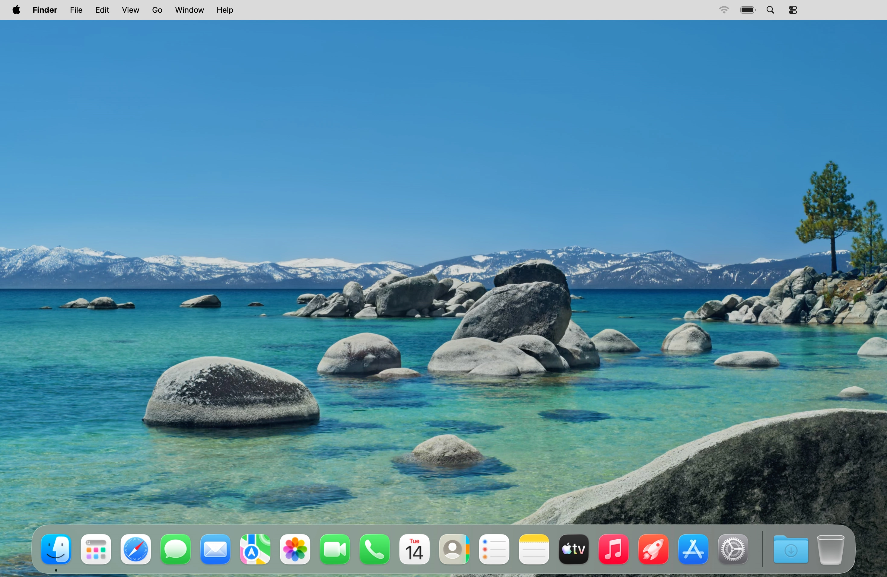Open the Finder menu
The image size is (887, 577).
[45, 10]
